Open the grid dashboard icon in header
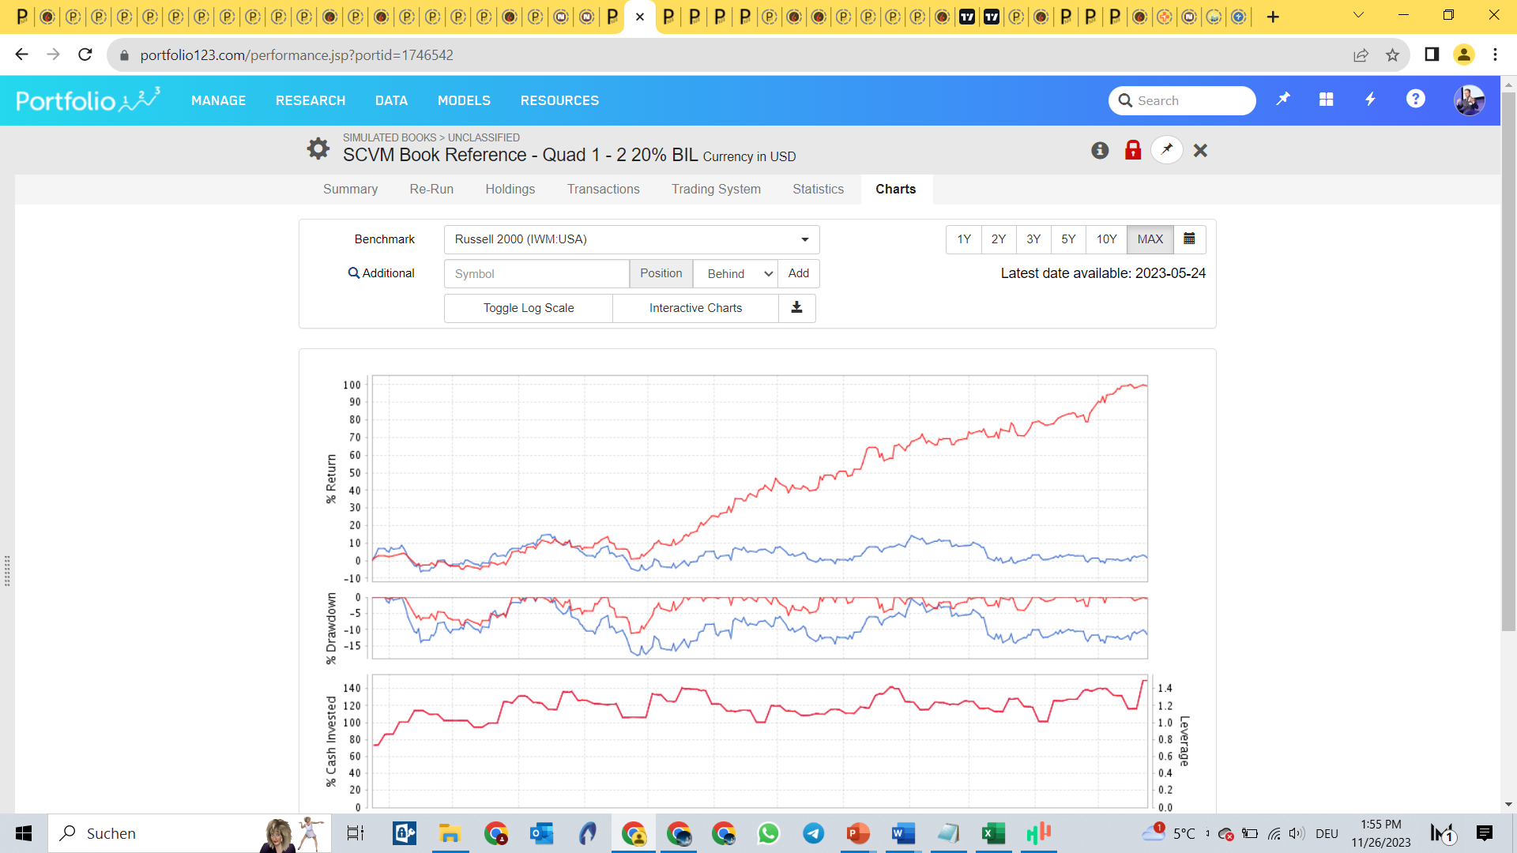Screen dimensions: 1517x853 click(x=1326, y=100)
